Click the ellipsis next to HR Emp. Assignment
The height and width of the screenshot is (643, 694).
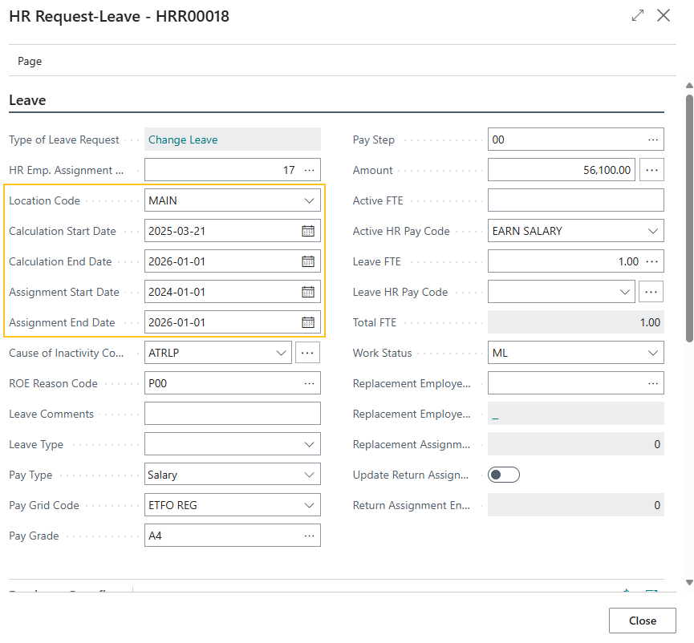tap(310, 169)
